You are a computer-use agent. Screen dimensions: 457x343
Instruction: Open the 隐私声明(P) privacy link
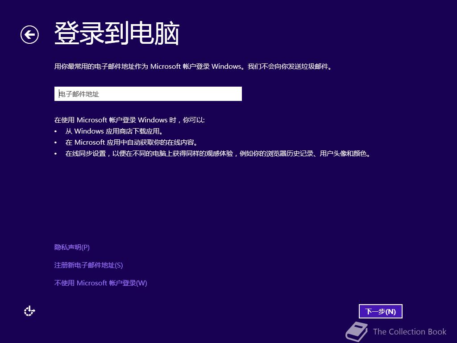pyautogui.click(x=72, y=247)
